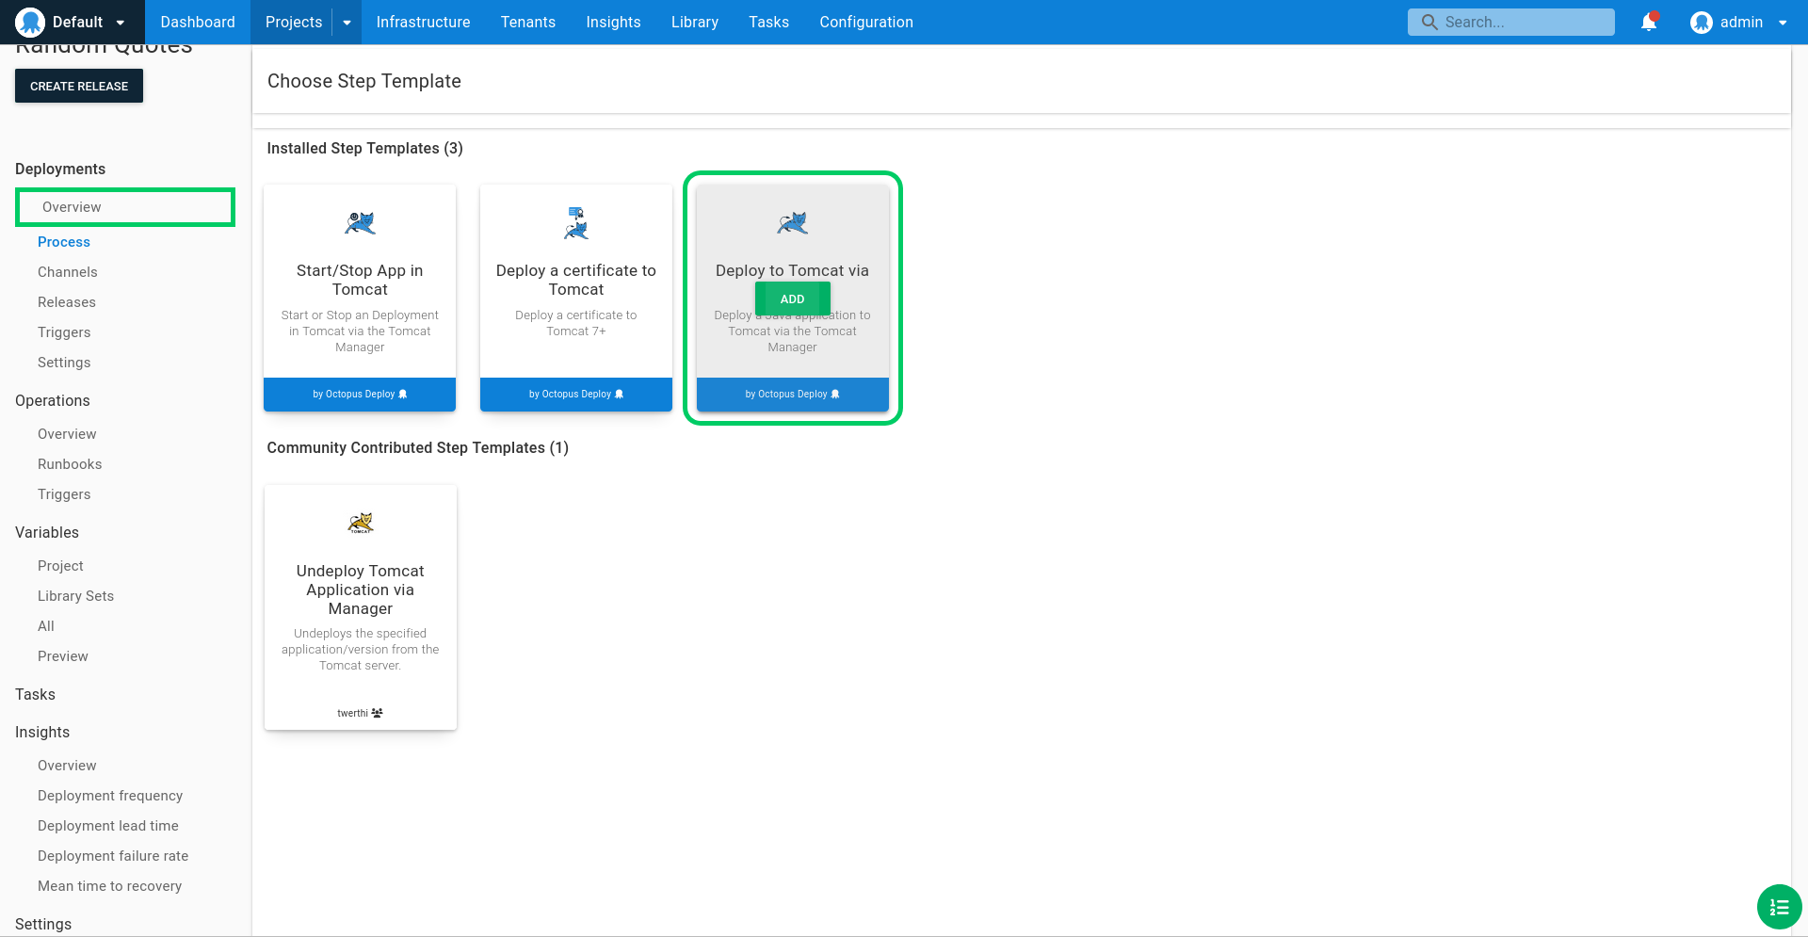Open All variables in sidebar
This screenshot has height=937, width=1808.
pos(46,626)
